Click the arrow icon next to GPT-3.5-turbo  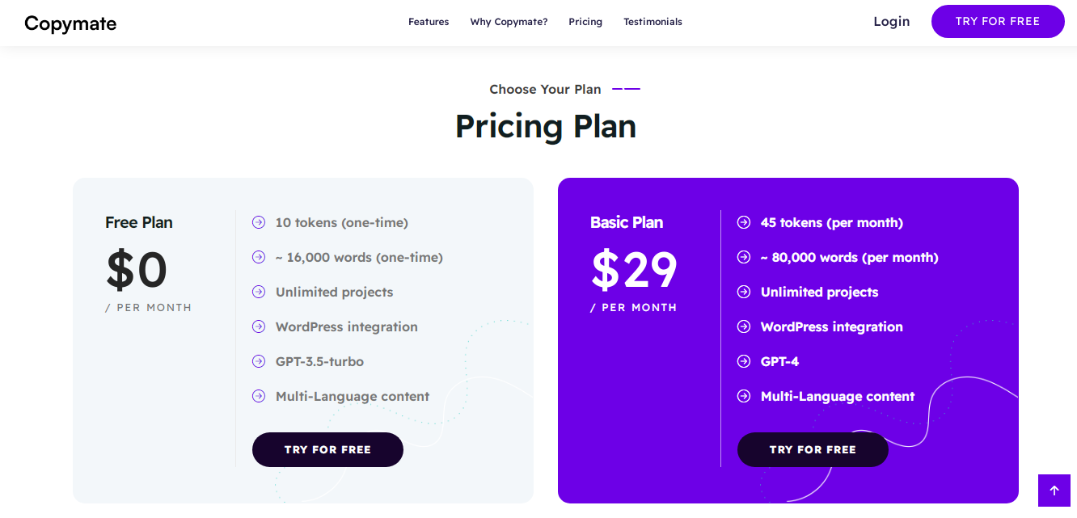coord(259,361)
